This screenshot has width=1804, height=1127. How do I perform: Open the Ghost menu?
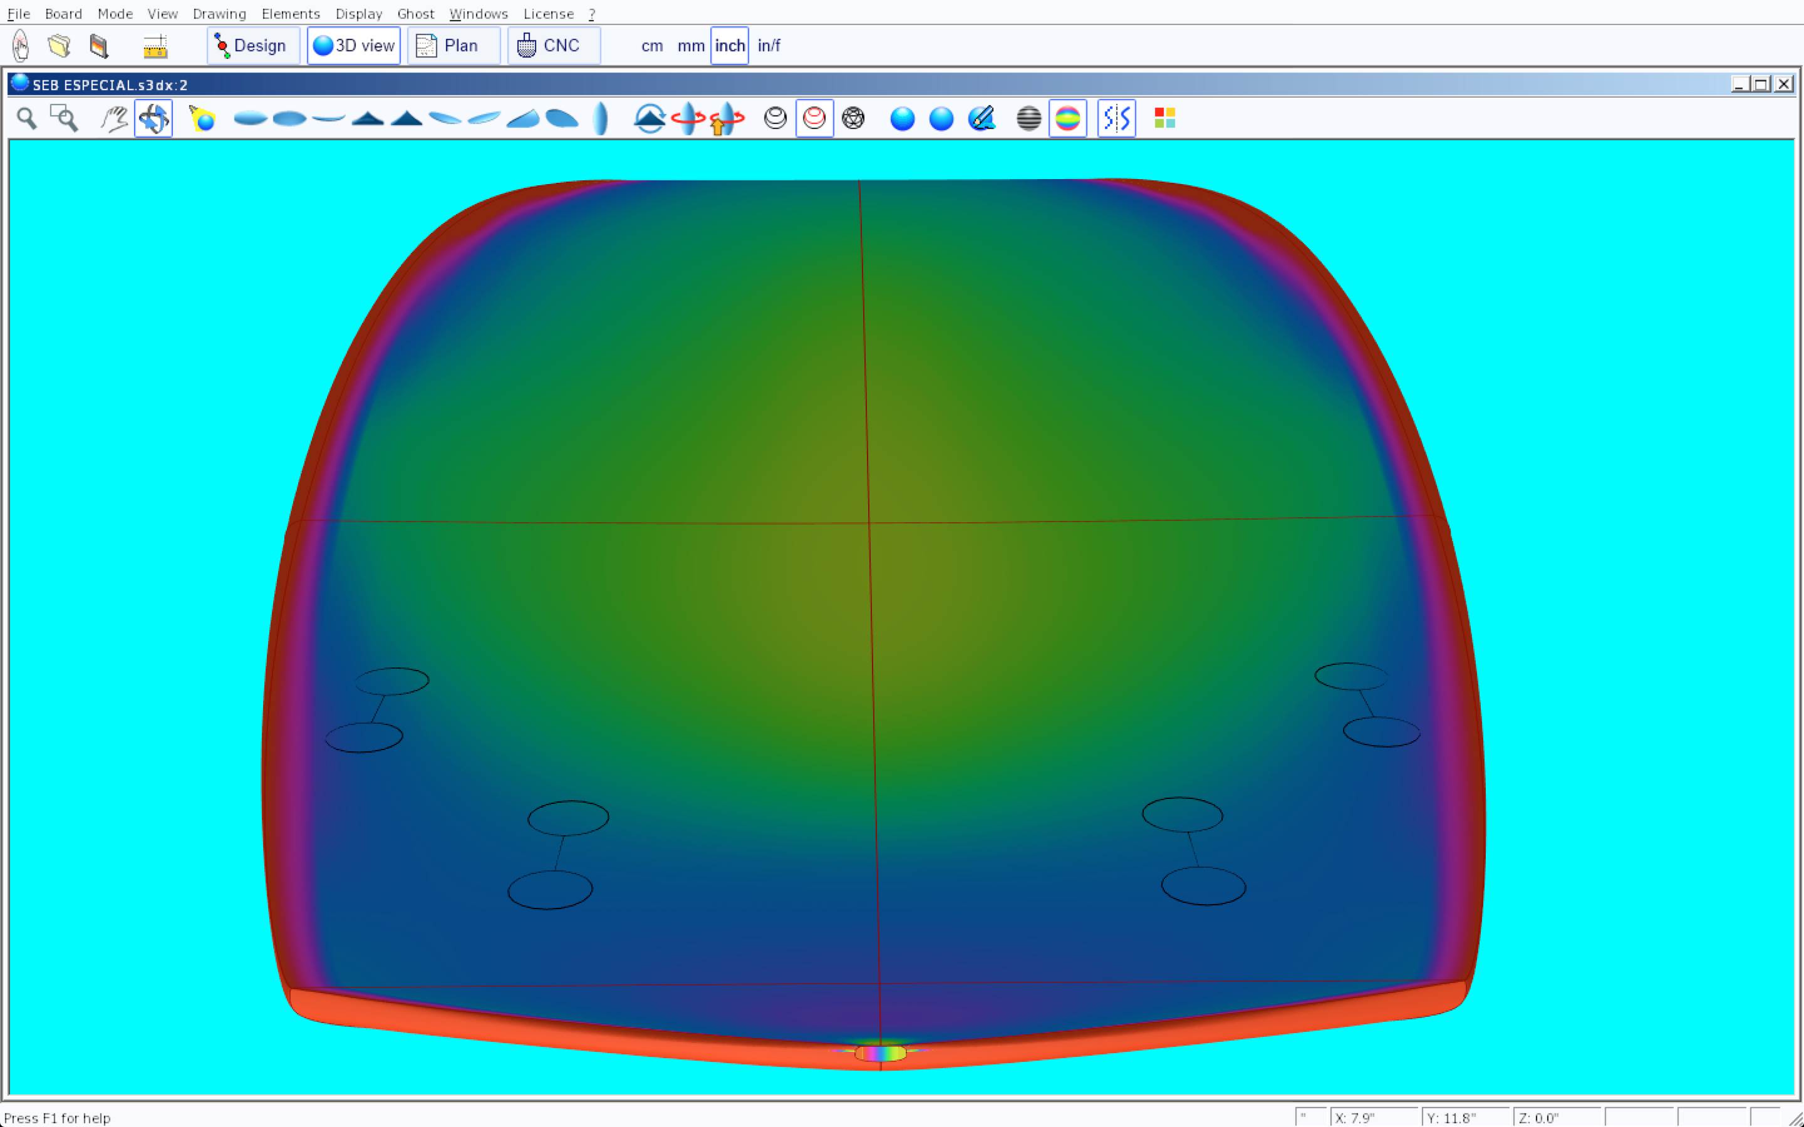coord(415,14)
